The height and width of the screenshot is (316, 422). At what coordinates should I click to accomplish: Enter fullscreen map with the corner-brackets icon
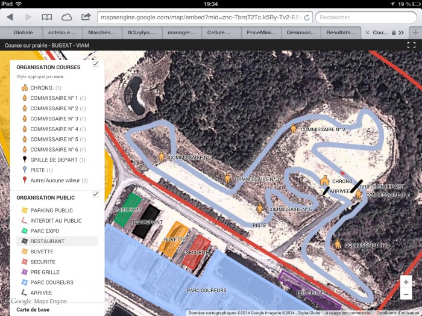[411, 45]
